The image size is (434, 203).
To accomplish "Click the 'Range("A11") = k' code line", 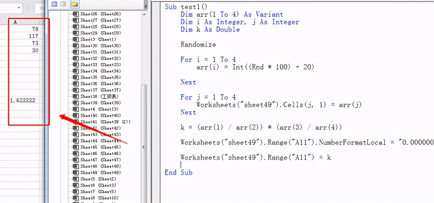I will coord(255,158).
